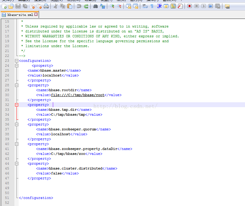Create a new file with toolbar icon
This screenshot has width=245, height=206.
4,6
